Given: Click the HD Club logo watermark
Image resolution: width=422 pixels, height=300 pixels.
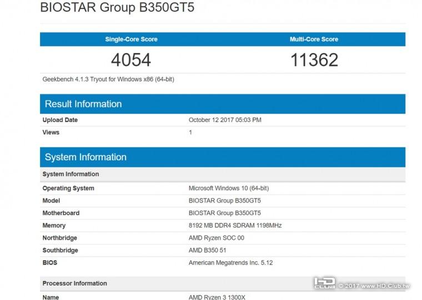Looking at the screenshot, I should 324,283.
